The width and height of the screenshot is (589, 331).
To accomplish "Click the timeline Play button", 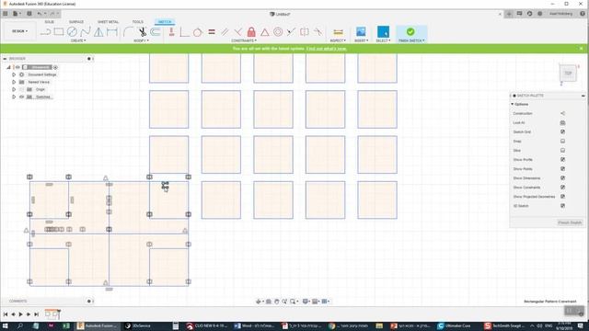I will point(20,314).
